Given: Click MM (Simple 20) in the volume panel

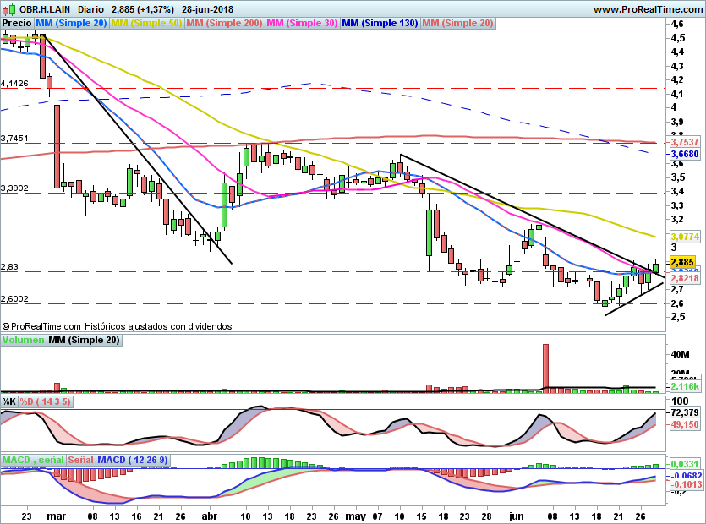Looking at the screenshot, I should 84,340.
